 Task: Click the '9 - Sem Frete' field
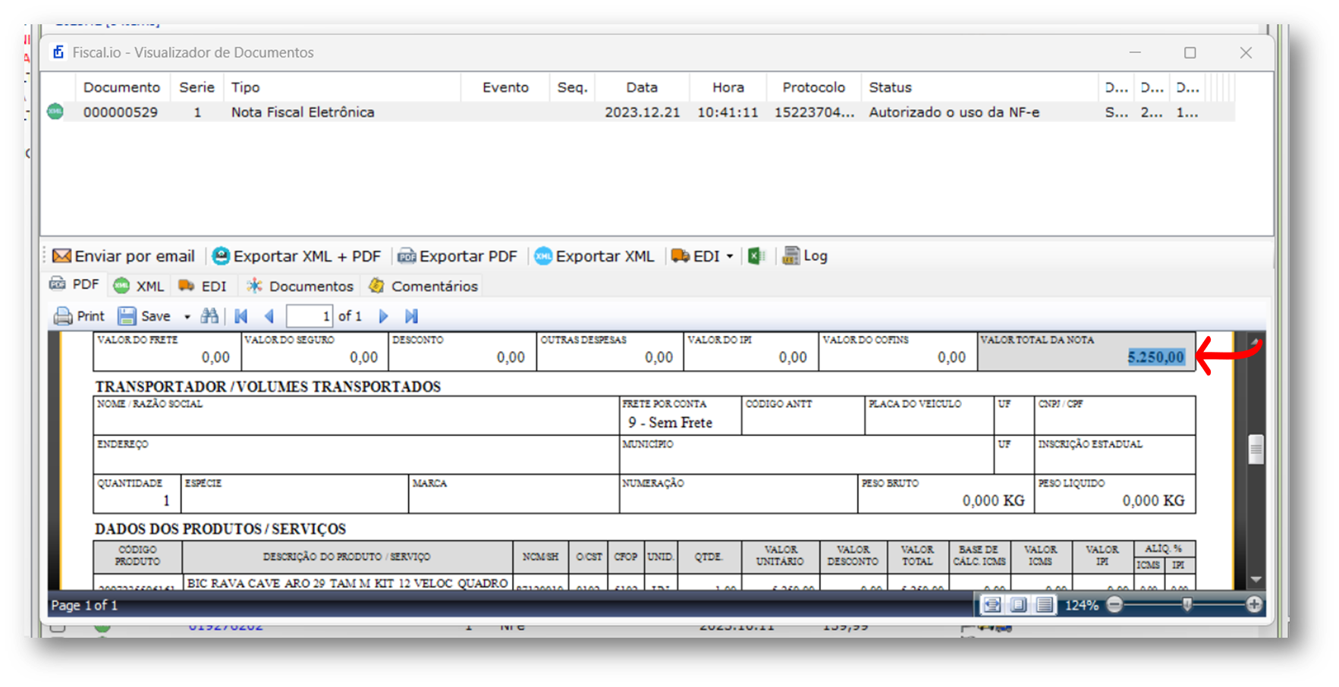click(x=670, y=422)
